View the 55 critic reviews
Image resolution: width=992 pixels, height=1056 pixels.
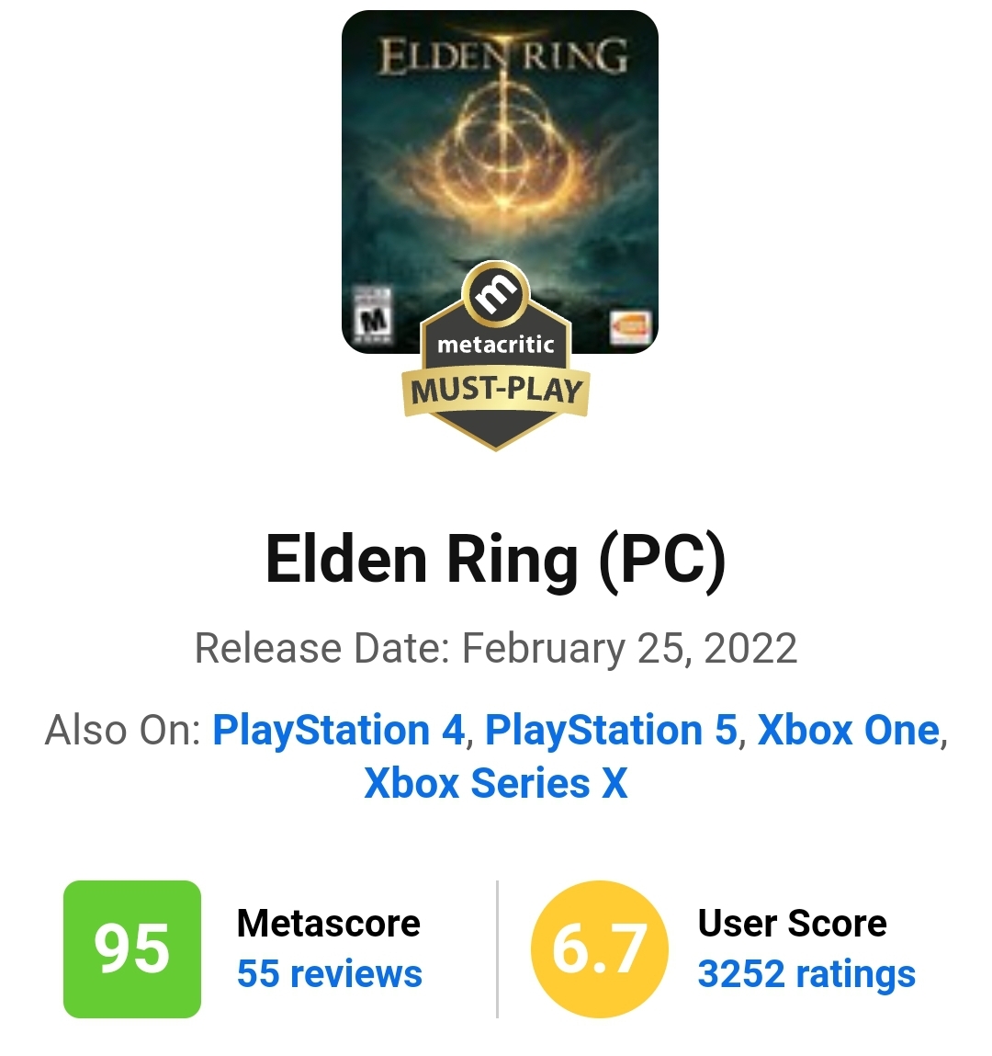(x=329, y=974)
